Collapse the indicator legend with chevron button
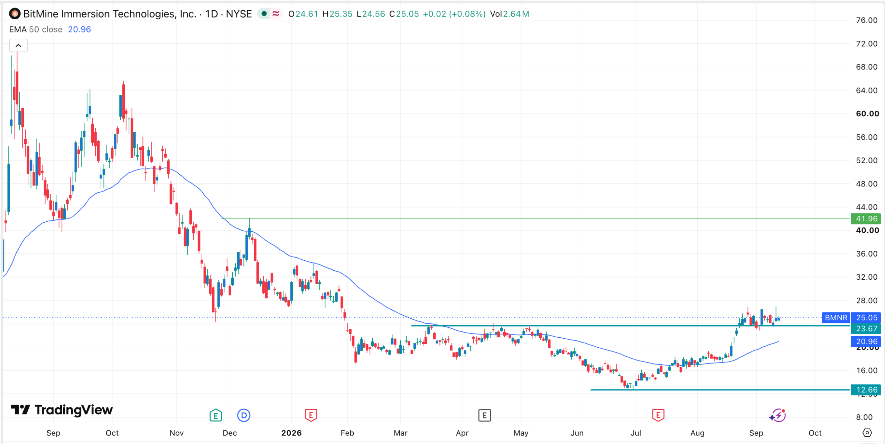 point(18,46)
